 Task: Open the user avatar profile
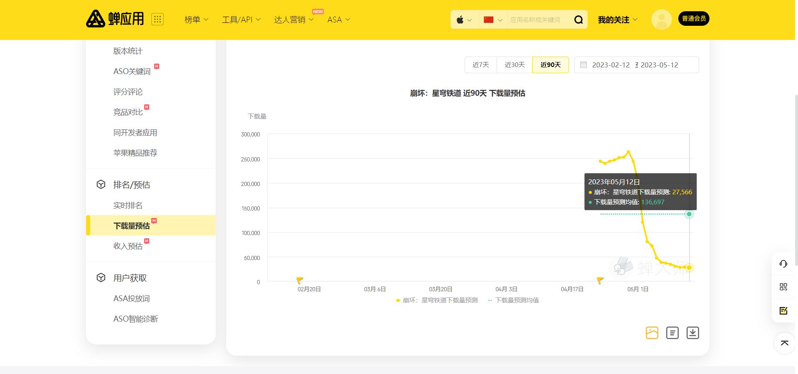pos(661,19)
